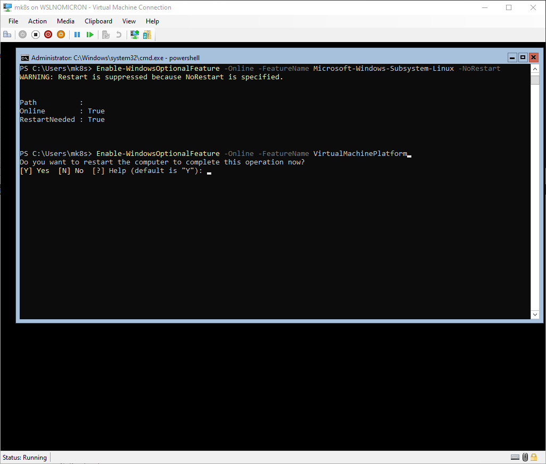The image size is (546, 464).
Task: Open the File menu
Action: (x=13, y=21)
